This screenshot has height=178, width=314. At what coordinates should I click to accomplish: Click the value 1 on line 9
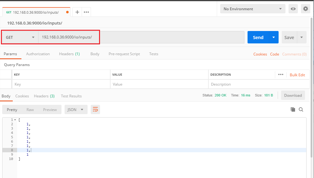point(27,154)
